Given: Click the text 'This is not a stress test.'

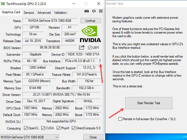Looking at the screenshot, I should pyautogui.click(x=128, y=86).
